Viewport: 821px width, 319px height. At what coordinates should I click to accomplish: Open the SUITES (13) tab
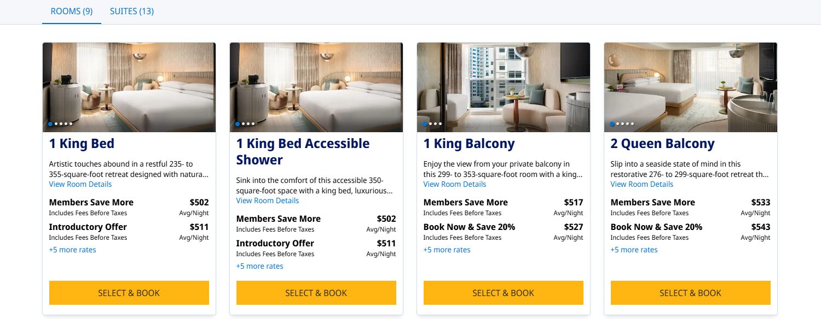131,11
